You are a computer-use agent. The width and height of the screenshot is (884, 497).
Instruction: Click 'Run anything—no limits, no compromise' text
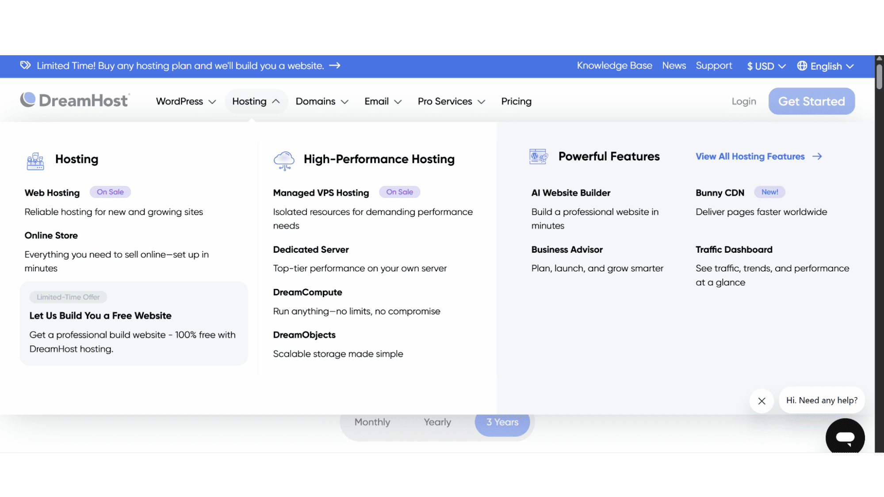pyautogui.click(x=357, y=311)
